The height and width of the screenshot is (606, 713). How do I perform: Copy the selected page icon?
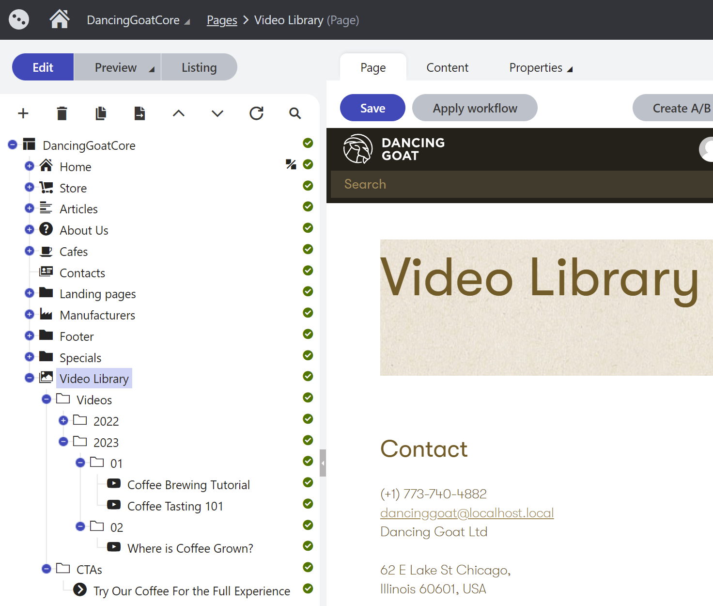(x=101, y=113)
